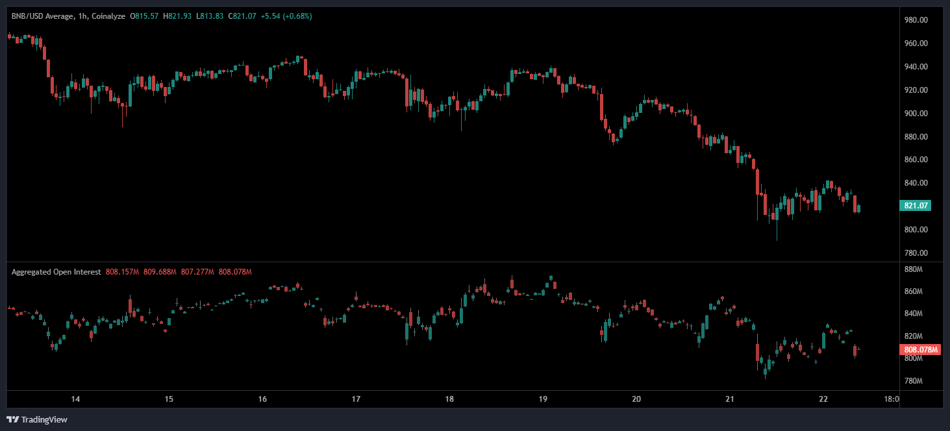Click the 820M level on open interest scale
The image size is (950, 431).
coord(914,336)
